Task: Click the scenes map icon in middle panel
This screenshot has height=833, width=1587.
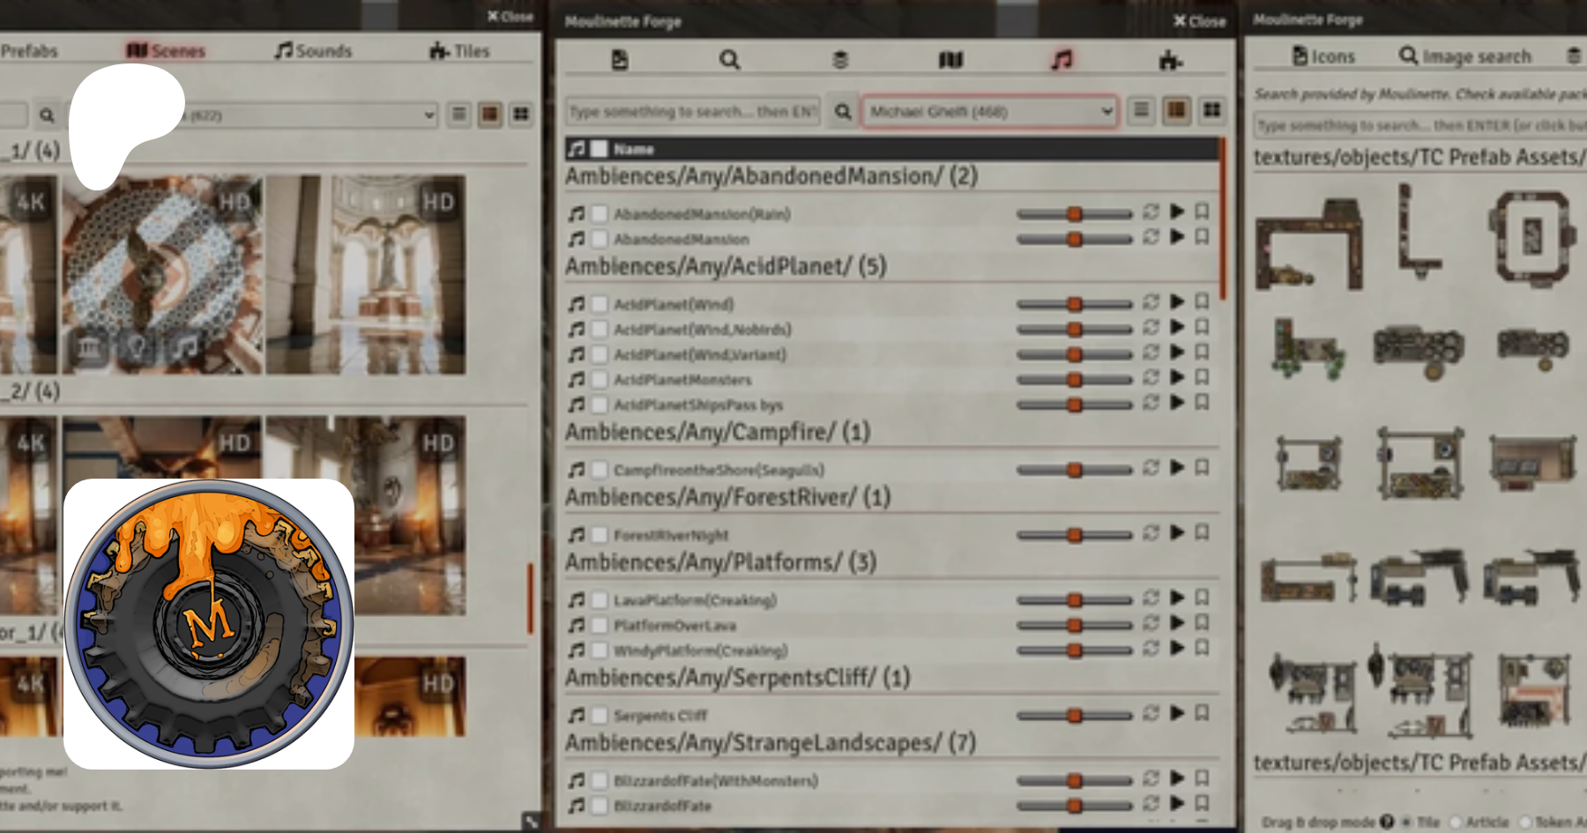Action: (950, 60)
